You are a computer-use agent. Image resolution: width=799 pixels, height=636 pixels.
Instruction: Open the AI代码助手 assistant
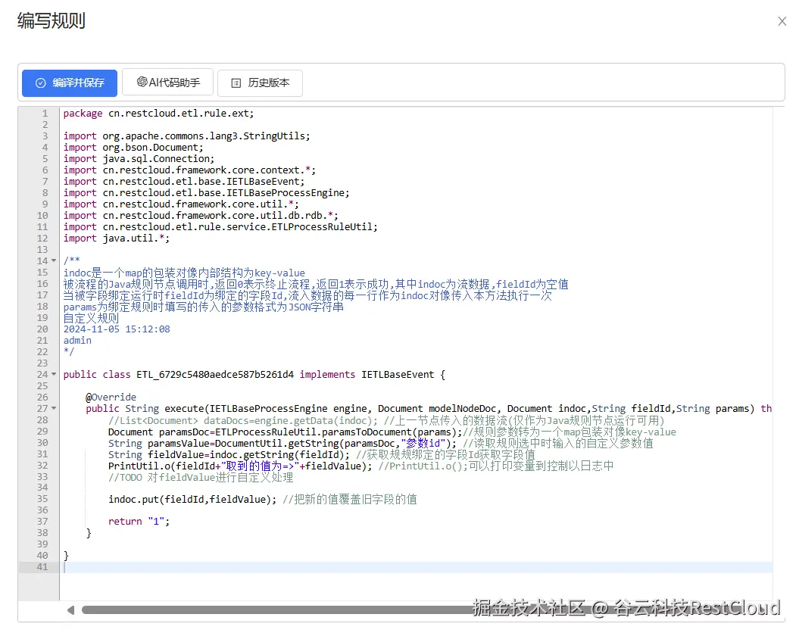tap(167, 82)
